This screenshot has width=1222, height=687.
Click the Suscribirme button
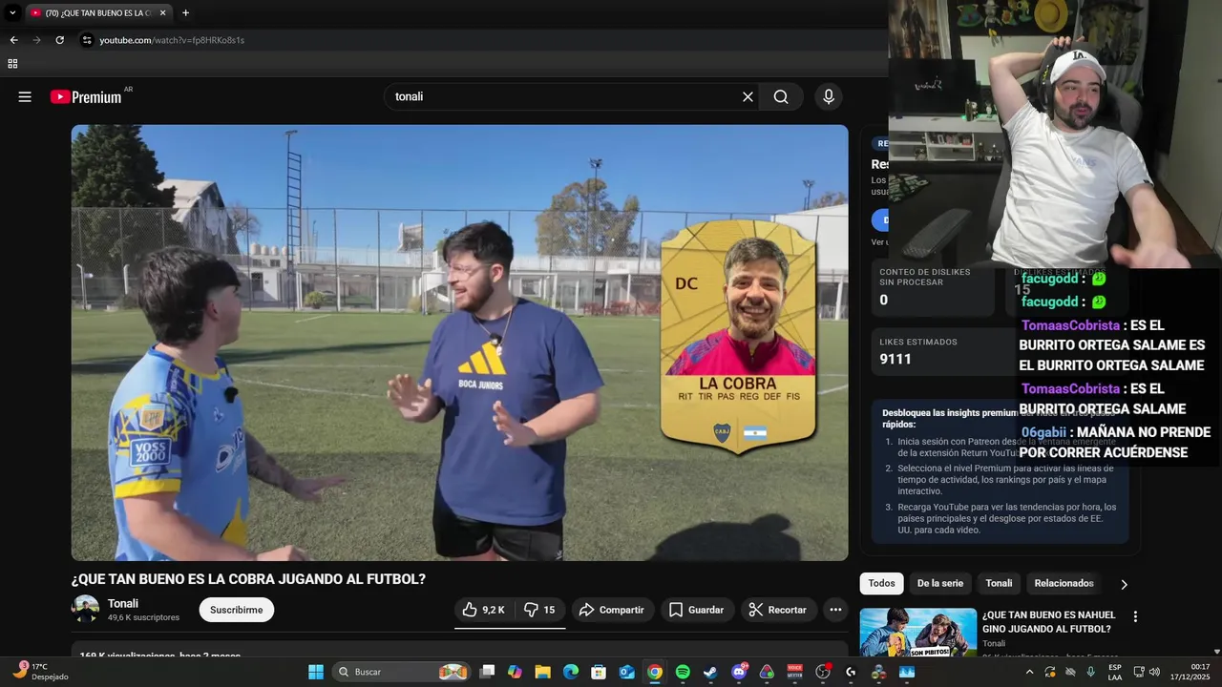[237, 610]
